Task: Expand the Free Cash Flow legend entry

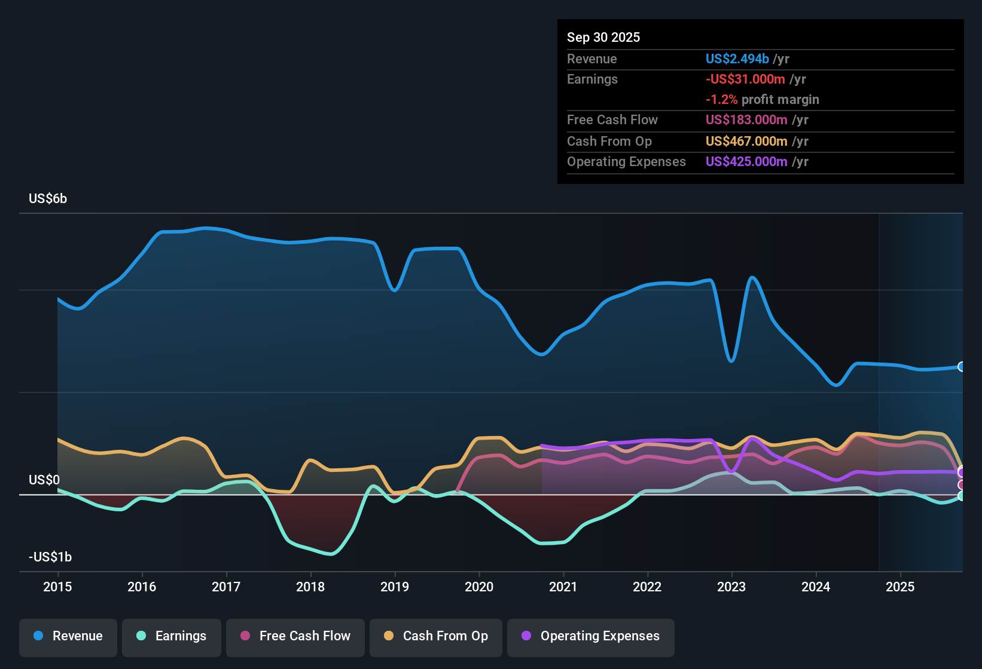Action: 295,636
